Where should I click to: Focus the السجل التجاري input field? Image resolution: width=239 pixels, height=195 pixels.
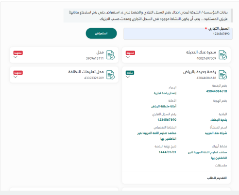178,33
